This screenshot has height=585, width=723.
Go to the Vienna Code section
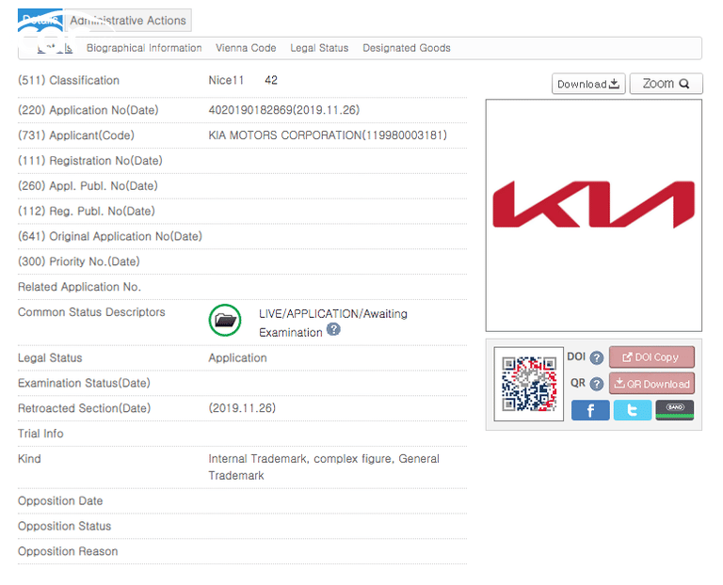(x=246, y=48)
